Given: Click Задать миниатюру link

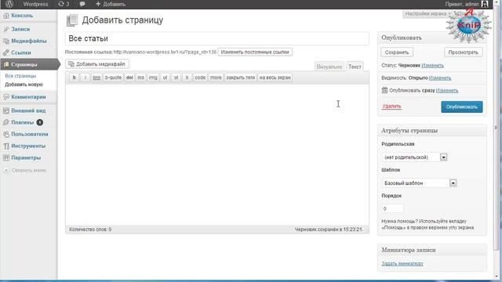Looking at the screenshot, I should (402, 263).
